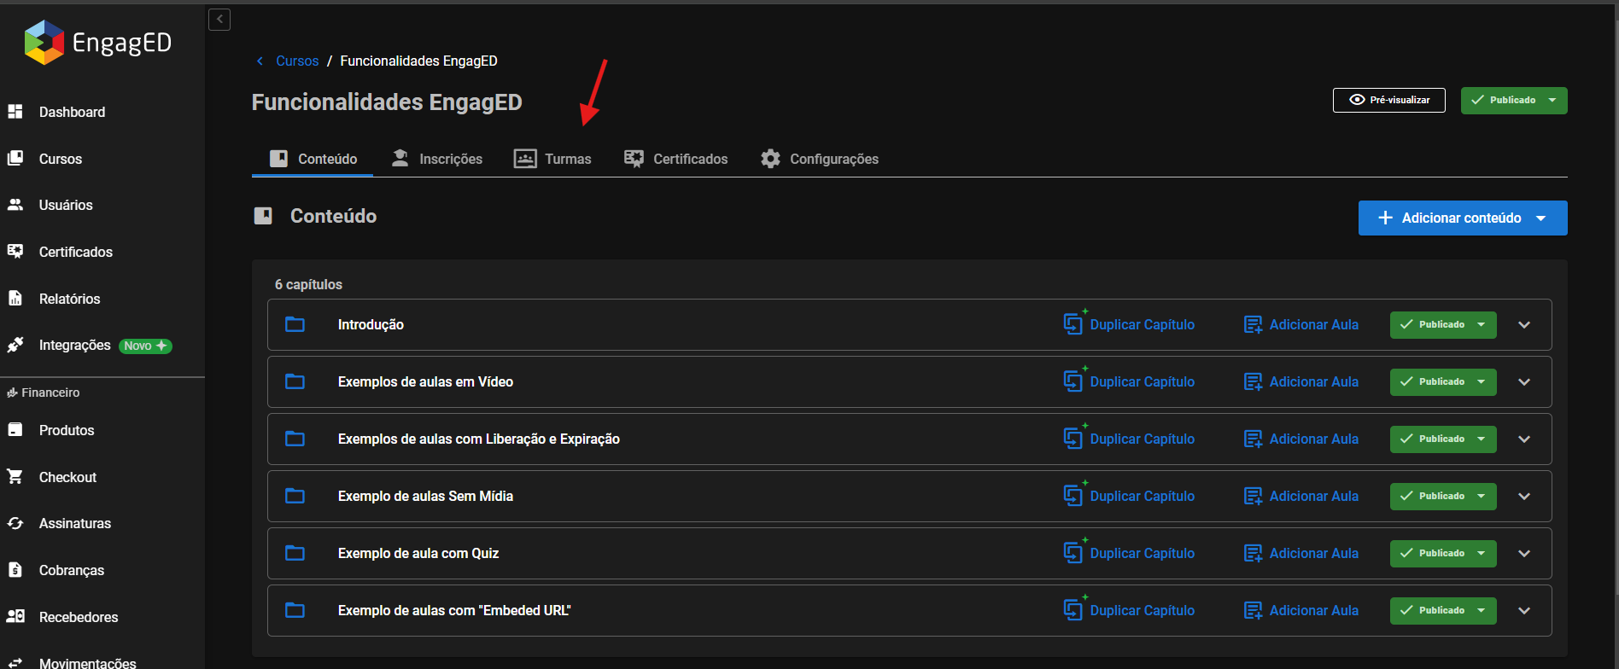
Task: Click the Novo badge next to Integrações
Action: pyautogui.click(x=145, y=346)
